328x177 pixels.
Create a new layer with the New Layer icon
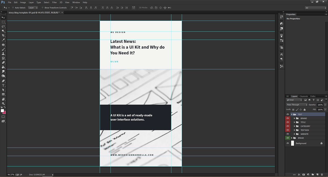click(317, 174)
